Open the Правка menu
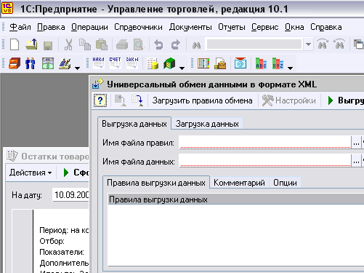364x273 pixels. coord(51,27)
